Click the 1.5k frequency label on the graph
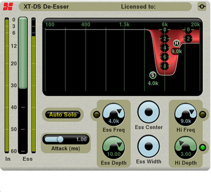The image size is (211, 192). pos(124,25)
